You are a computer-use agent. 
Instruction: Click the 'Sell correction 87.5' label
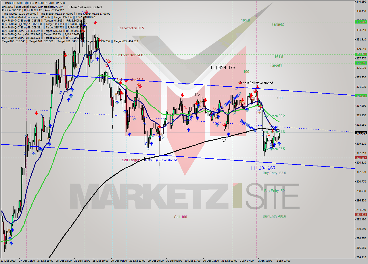point(131,28)
